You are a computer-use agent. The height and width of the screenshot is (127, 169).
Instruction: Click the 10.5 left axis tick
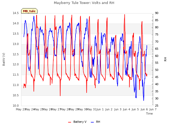16,95
